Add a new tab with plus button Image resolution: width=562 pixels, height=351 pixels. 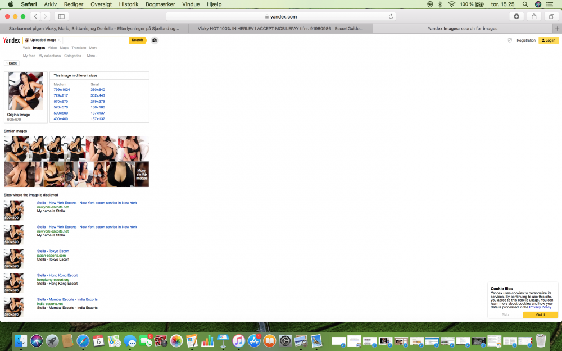[557, 28]
